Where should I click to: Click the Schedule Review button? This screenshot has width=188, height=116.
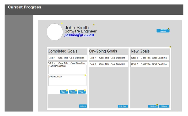pos(163,31)
